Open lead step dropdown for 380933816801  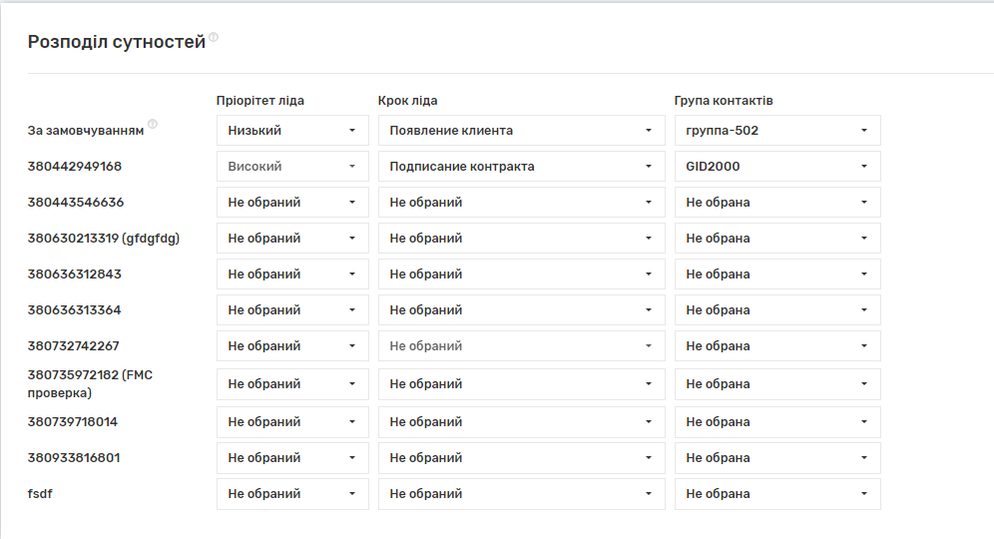(521, 458)
